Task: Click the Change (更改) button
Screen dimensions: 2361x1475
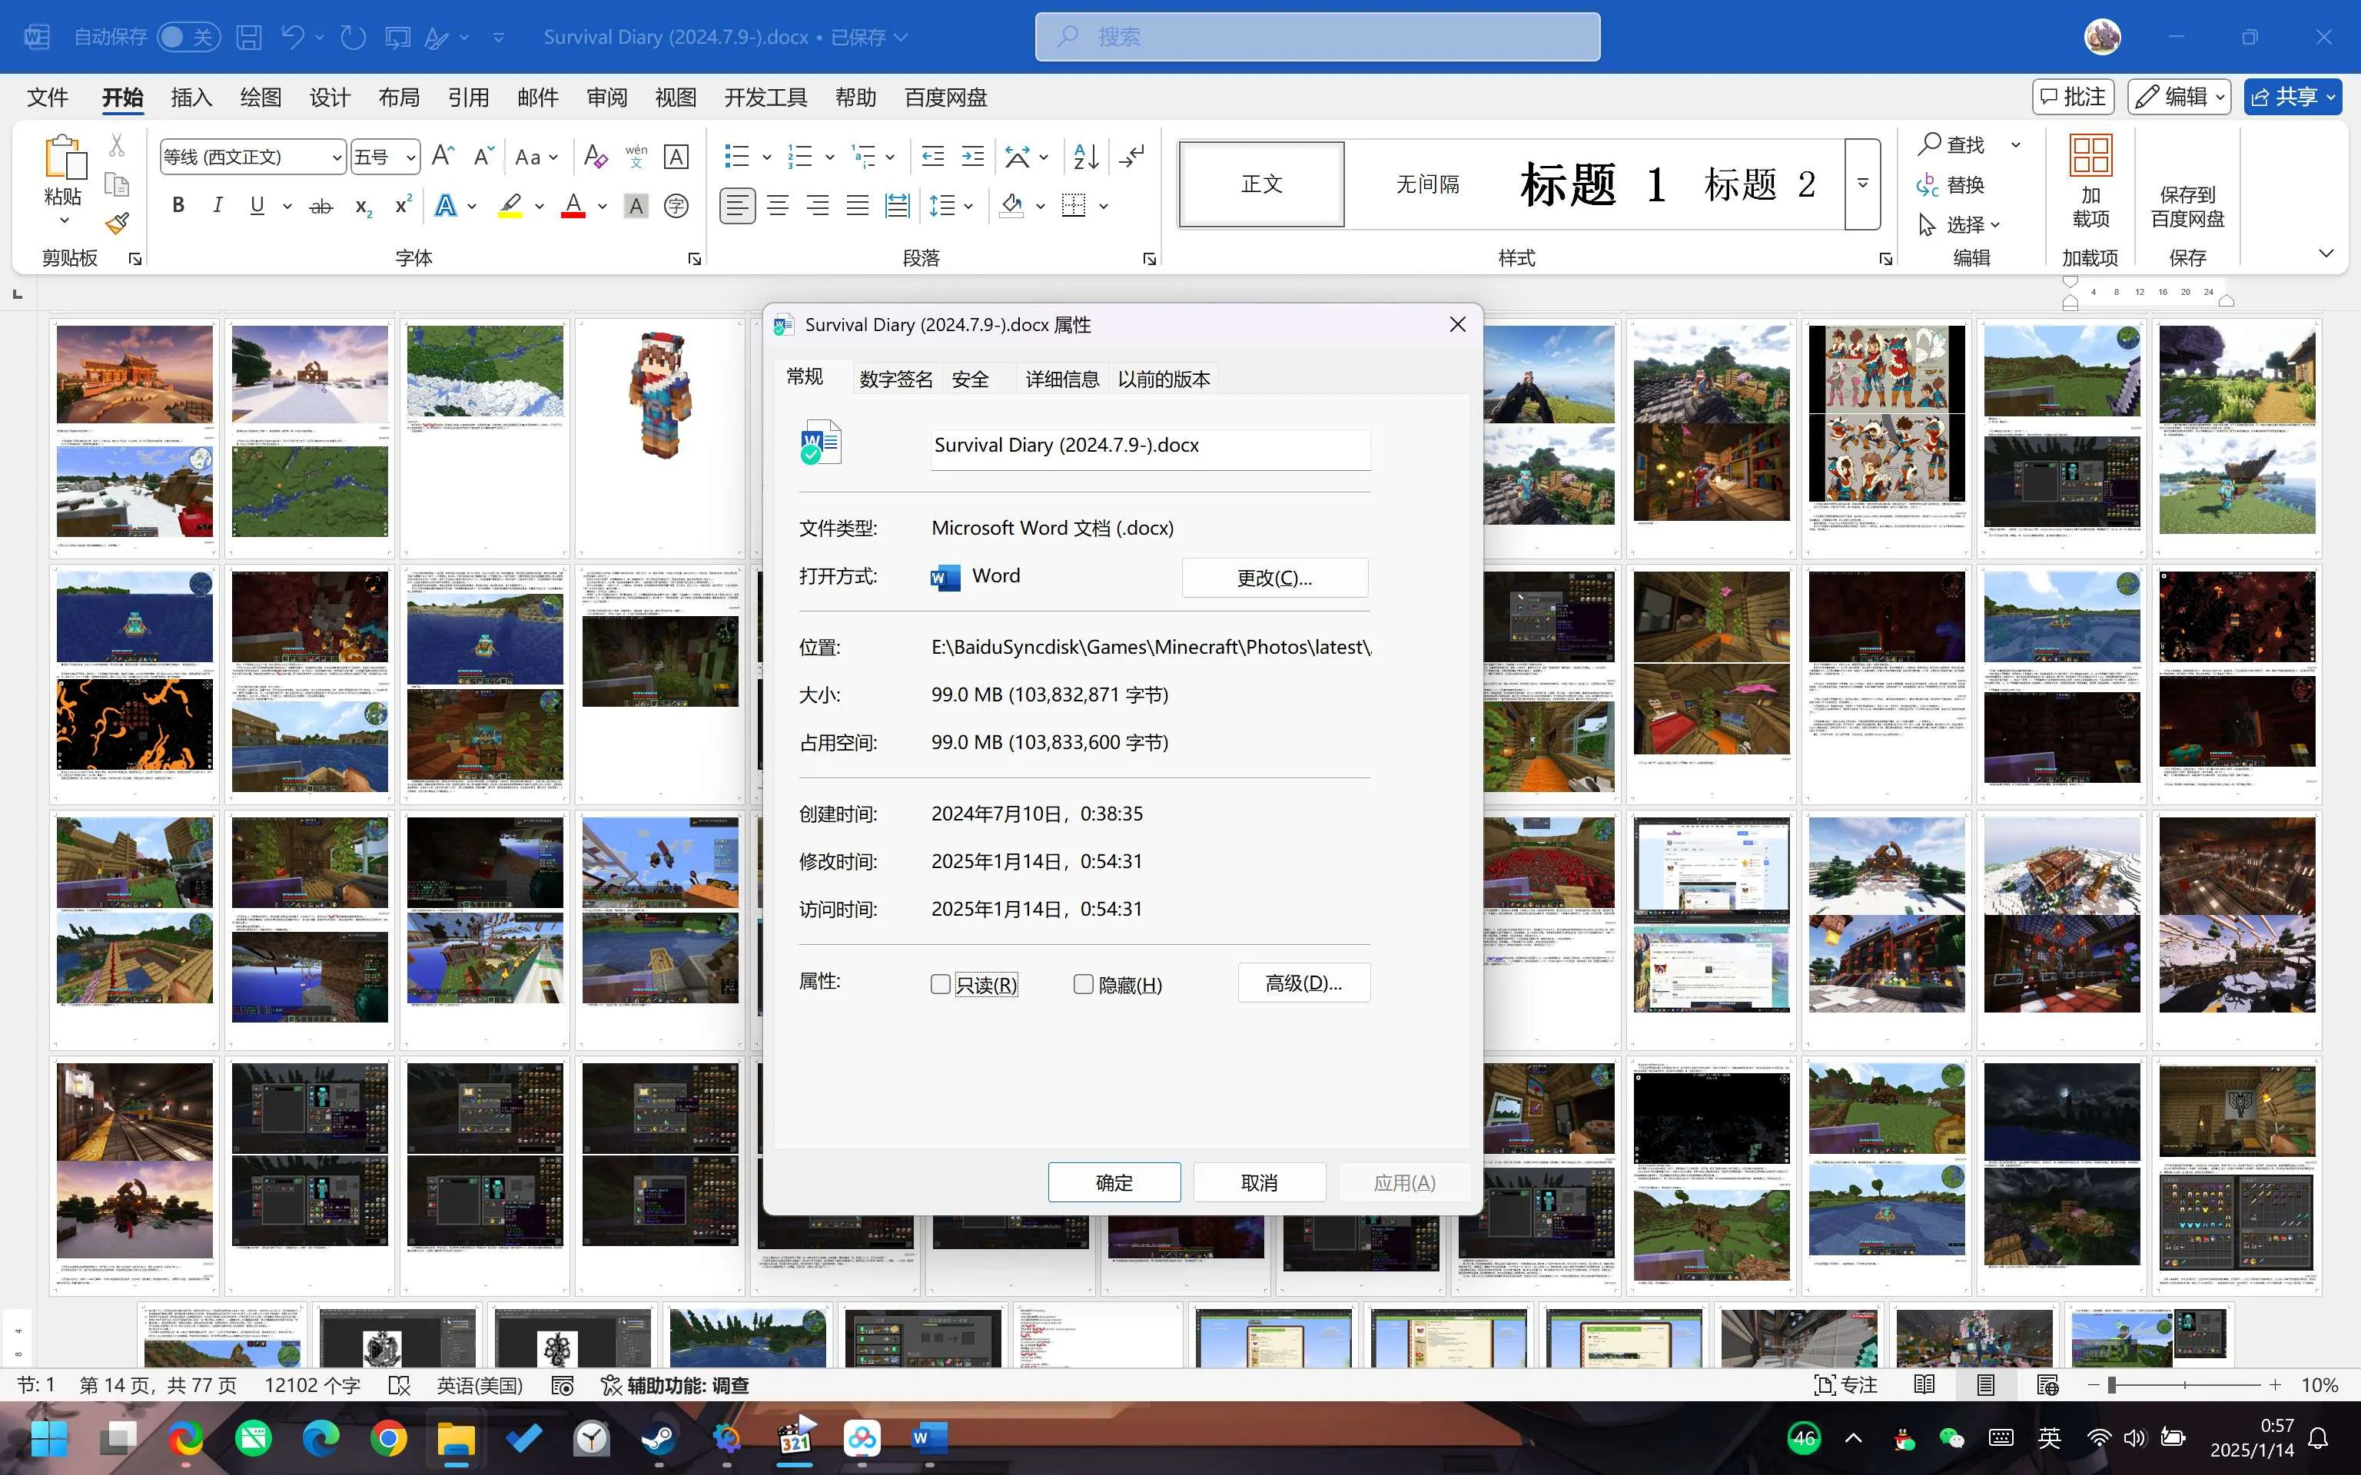Action: coord(1274,578)
